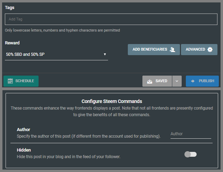Click the Author section title

pos(24,130)
